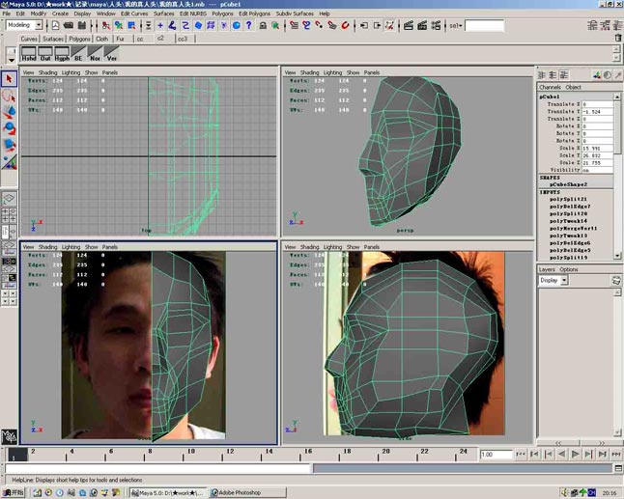Viewport: 624px width, 499px height.
Task: Click the Hshd shelf button
Action: (29, 54)
